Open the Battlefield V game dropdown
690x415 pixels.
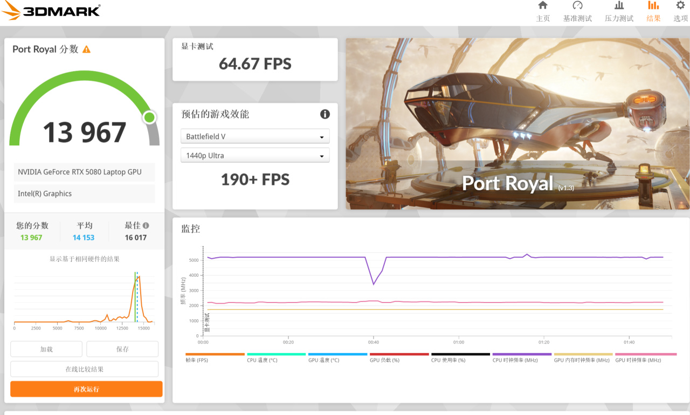pos(255,137)
